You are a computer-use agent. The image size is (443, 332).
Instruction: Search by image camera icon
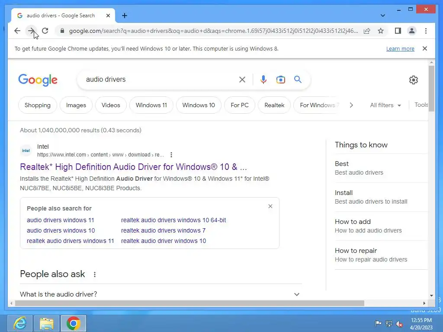(x=280, y=80)
